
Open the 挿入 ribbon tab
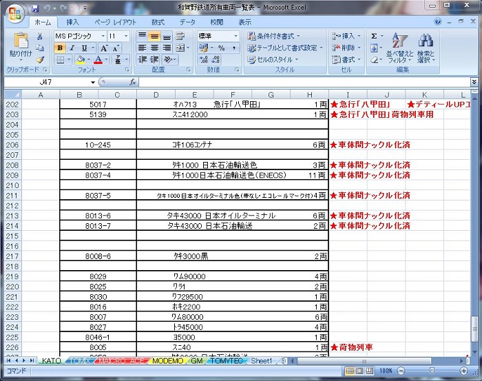pyautogui.click(x=72, y=22)
